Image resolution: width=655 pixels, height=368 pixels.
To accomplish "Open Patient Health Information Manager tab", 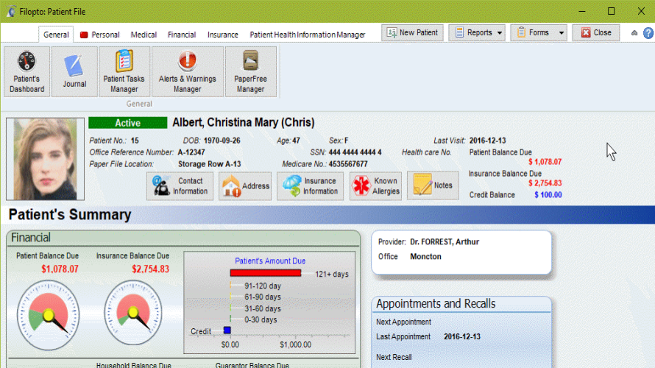I will click(308, 35).
